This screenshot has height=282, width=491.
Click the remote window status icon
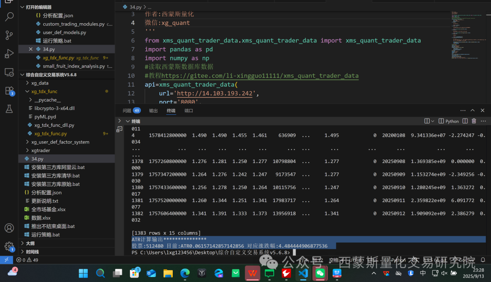coord(6,260)
